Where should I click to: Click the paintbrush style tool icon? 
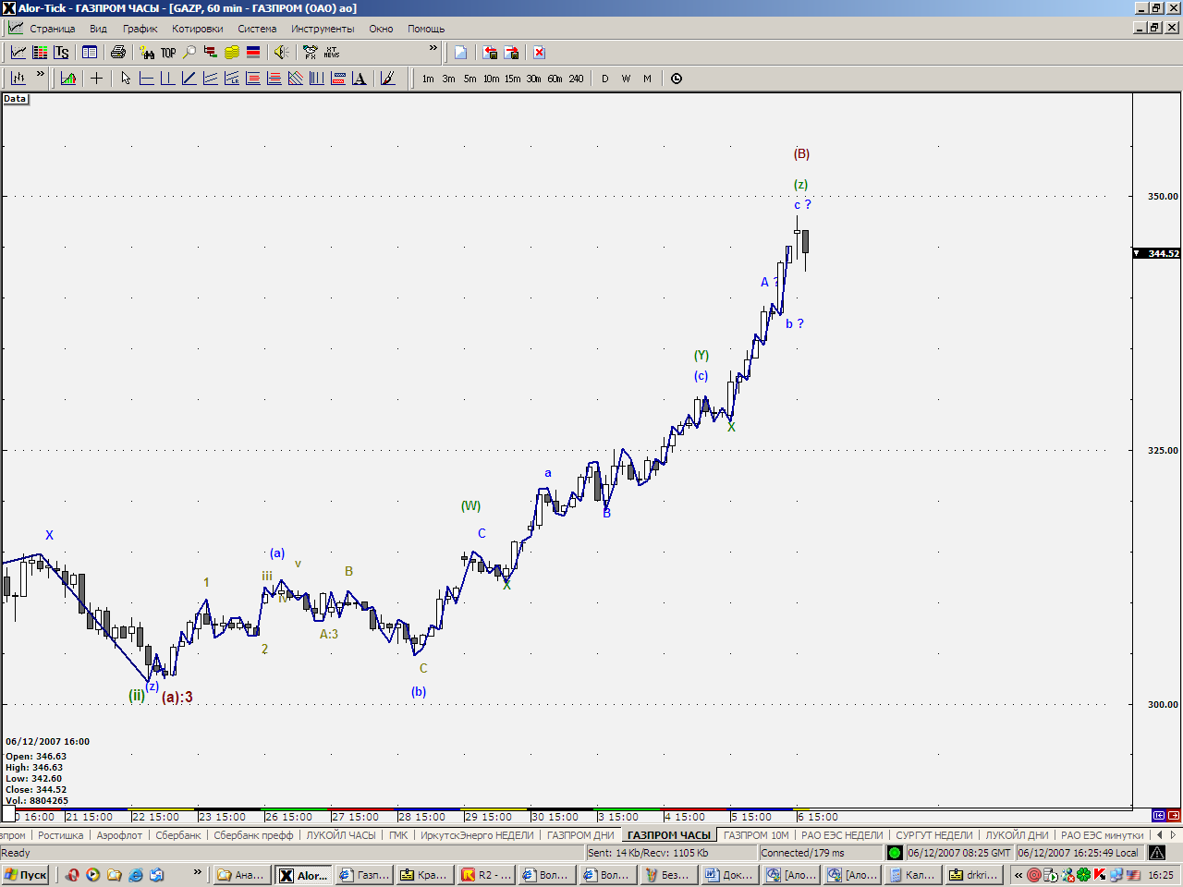[x=388, y=79]
